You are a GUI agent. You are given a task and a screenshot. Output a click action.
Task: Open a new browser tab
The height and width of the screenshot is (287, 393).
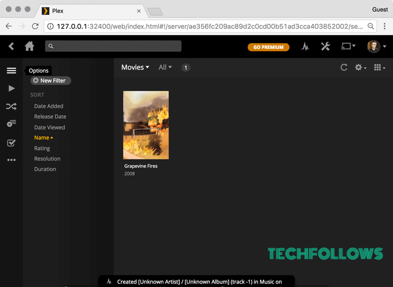(155, 12)
